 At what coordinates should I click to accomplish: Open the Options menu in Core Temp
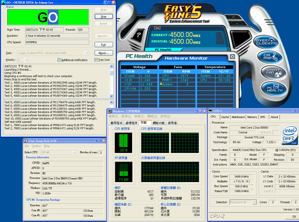[36, 146]
